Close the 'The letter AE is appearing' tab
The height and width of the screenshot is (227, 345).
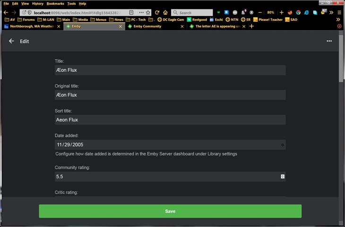tap(244, 26)
